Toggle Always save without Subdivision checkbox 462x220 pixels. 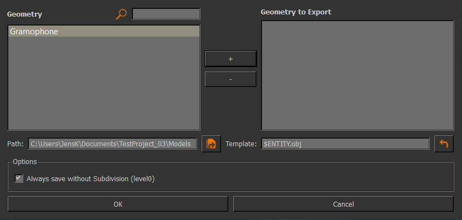[x=19, y=178]
